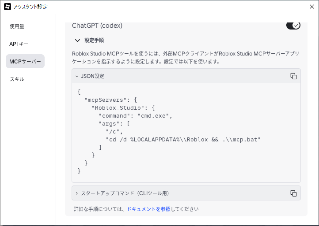
Task: Click the Roblox Studio MCPツール description paragraph
Action: click(186, 57)
